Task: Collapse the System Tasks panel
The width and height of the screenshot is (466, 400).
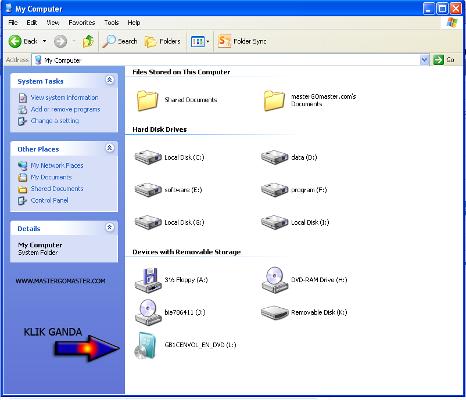Action: point(110,80)
